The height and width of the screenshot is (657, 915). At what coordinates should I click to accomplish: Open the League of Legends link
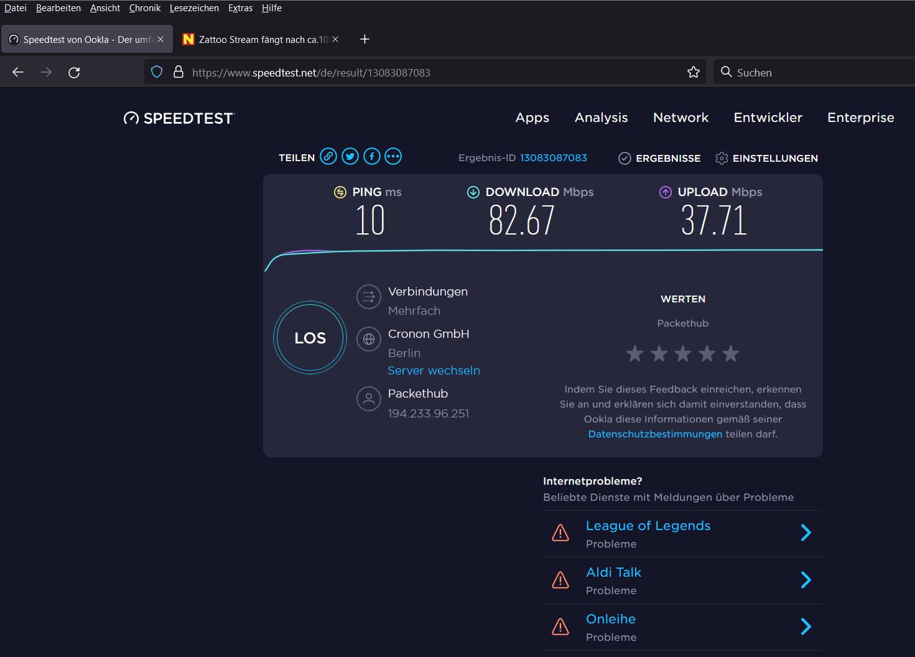click(x=648, y=526)
